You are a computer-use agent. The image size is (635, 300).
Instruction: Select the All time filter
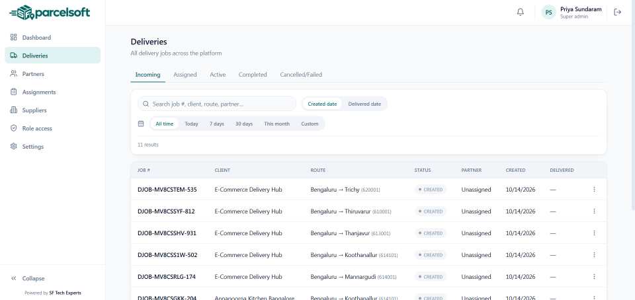click(x=165, y=124)
